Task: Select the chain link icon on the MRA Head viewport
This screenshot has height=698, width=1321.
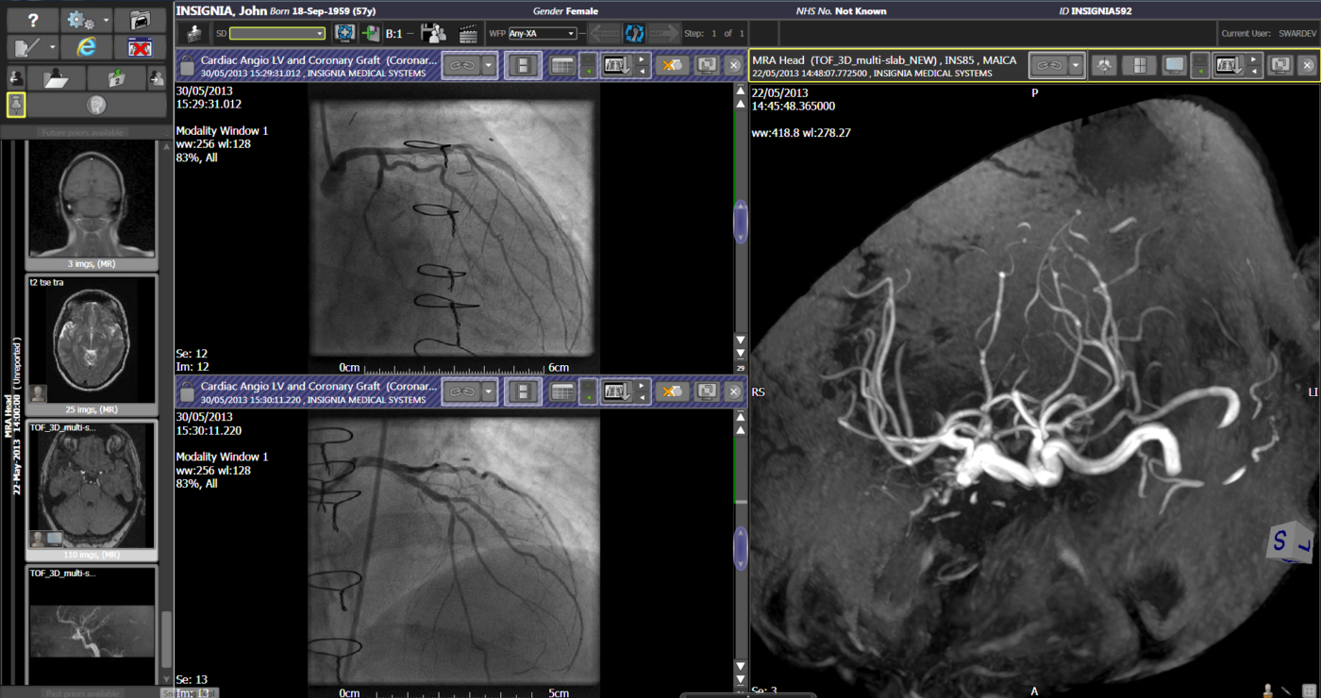Action: [x=1047, y=65]
